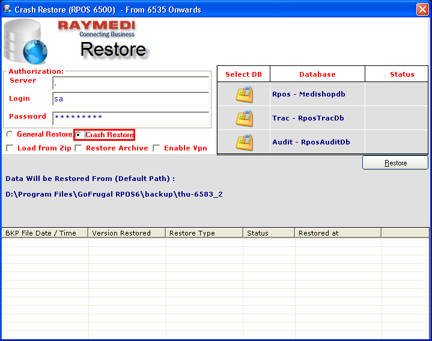Click the Restore Type column header
The image size is (432, 341).
(204, 233)
